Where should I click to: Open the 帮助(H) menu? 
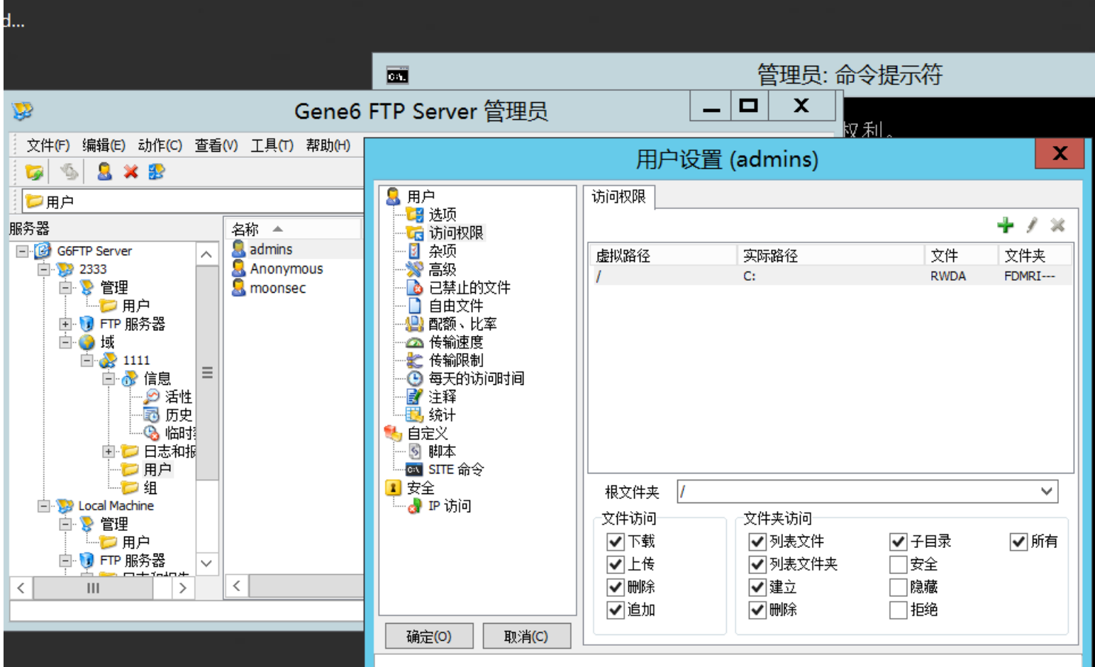click(x=328, y=145)
